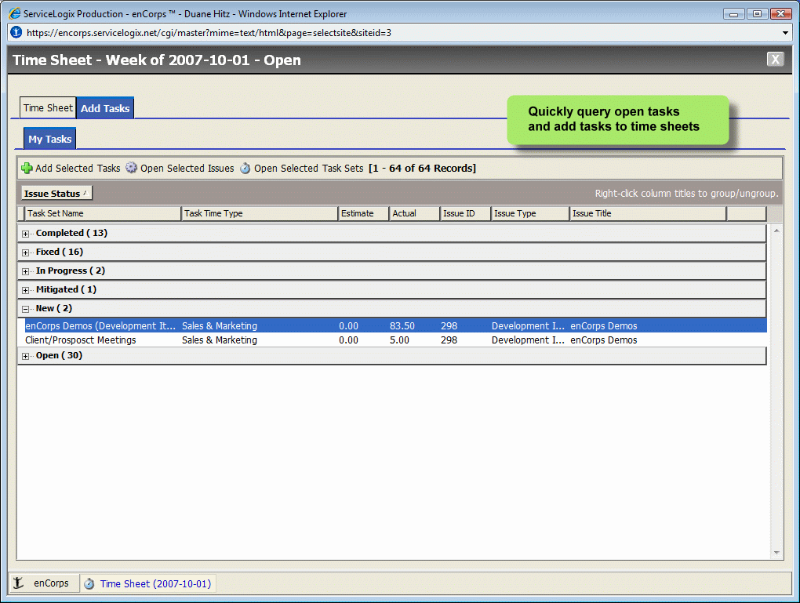This screenshot has height=603, width=800.
Task: Click scrollbar up arrow in task list
Action: tap(776, 231)
